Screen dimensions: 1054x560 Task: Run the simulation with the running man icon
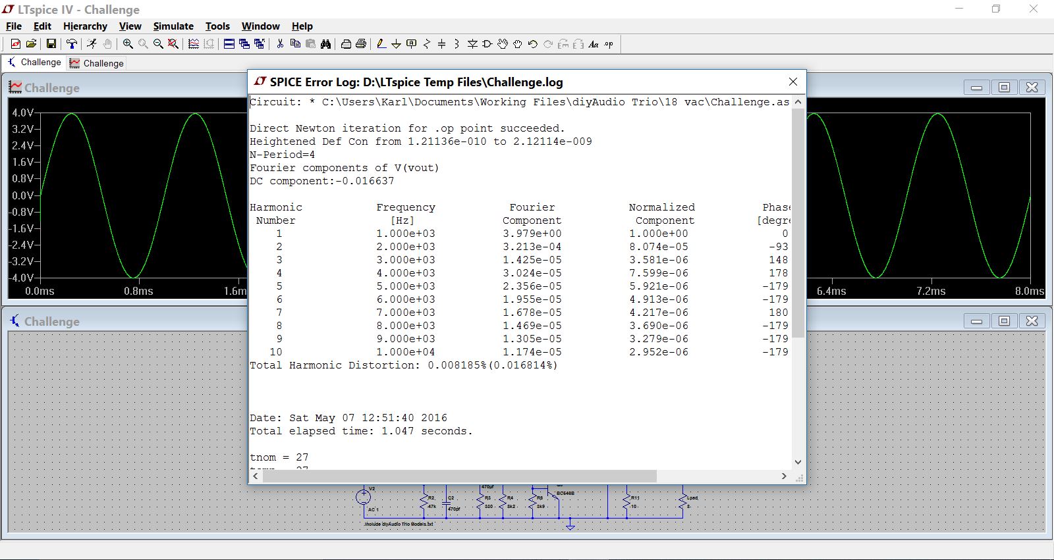pos(92,44)
